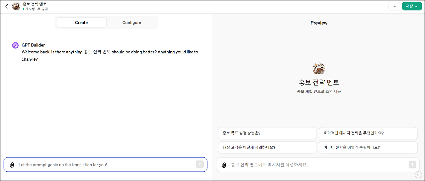Click the preview GPT profile image

[x=319, y=69]
